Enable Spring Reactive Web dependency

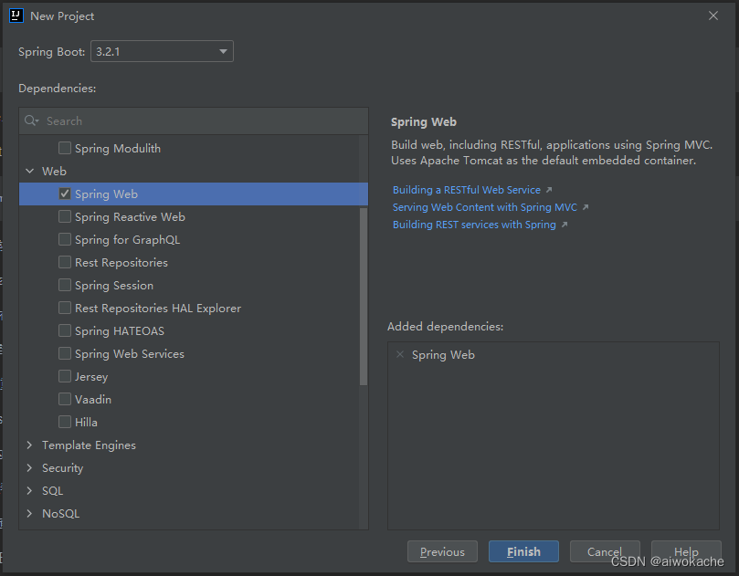[65, 216]
